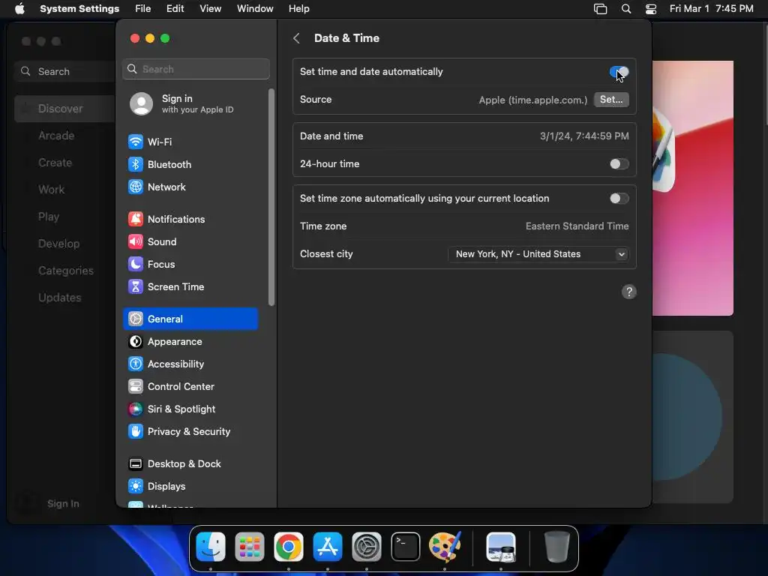Open Bluetooth settings pane
Image resolution: width=768 pixels, height=576 pixels.
pos(190,164)
